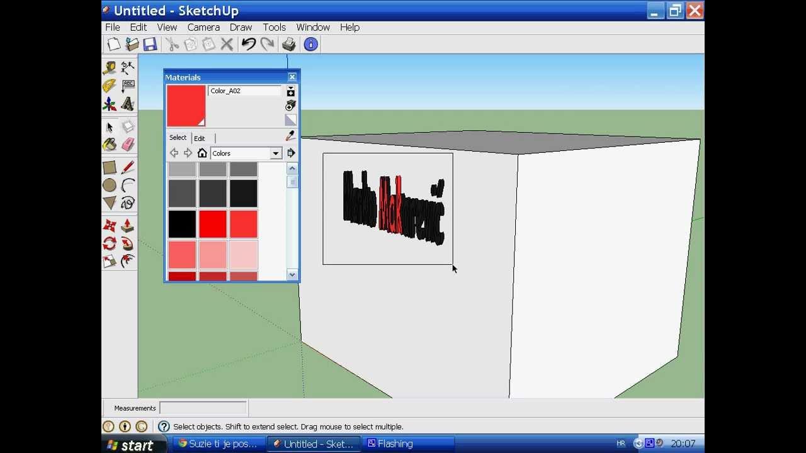Viewport: 806px width, 453px height.
Task: Go back in Materials browser
Action: pyautogui.click(x=174, y=153)
